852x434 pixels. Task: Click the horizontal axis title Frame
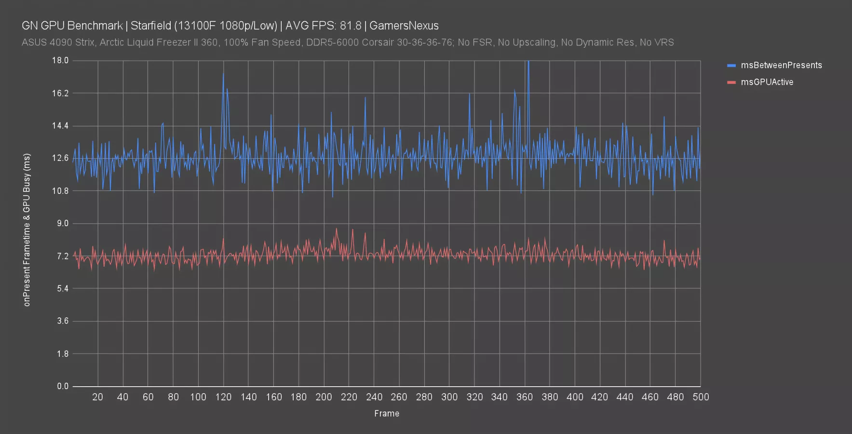[386, 413]
